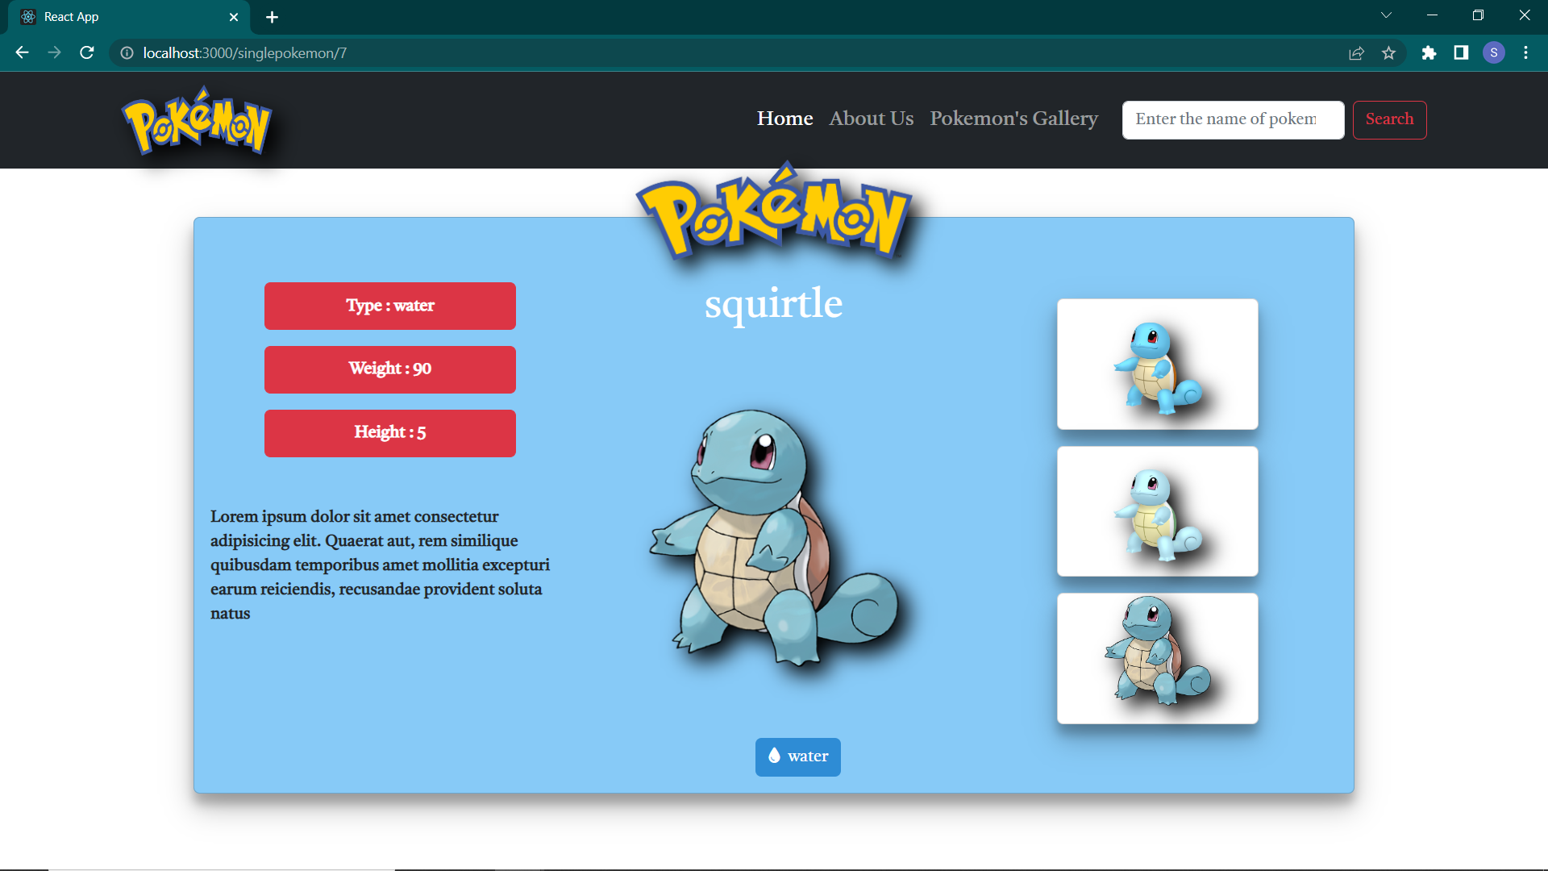This screenshot has width=1548, height=871.
Task: Click the Search button
Action: point(1388,119)
